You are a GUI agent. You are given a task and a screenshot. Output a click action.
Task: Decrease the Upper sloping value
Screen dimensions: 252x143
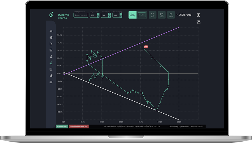click(109, 17)
